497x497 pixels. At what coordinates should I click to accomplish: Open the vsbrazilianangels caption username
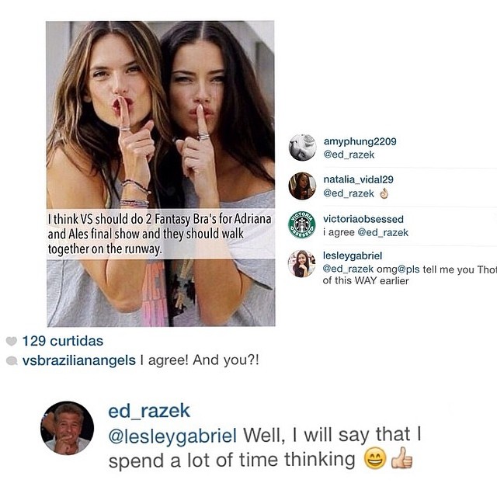click(x=79, y=360)
